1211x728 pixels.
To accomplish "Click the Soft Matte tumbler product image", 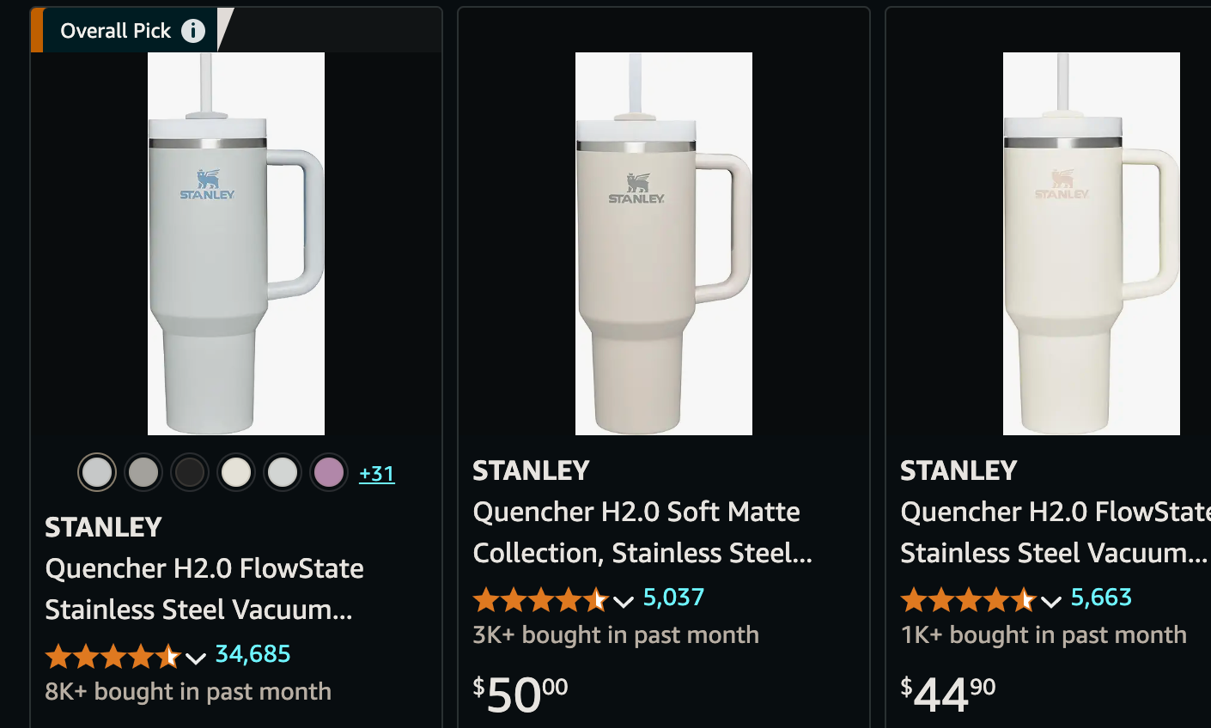I will coord(663,243).
